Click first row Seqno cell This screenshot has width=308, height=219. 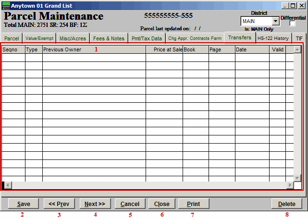pos(13,58)
